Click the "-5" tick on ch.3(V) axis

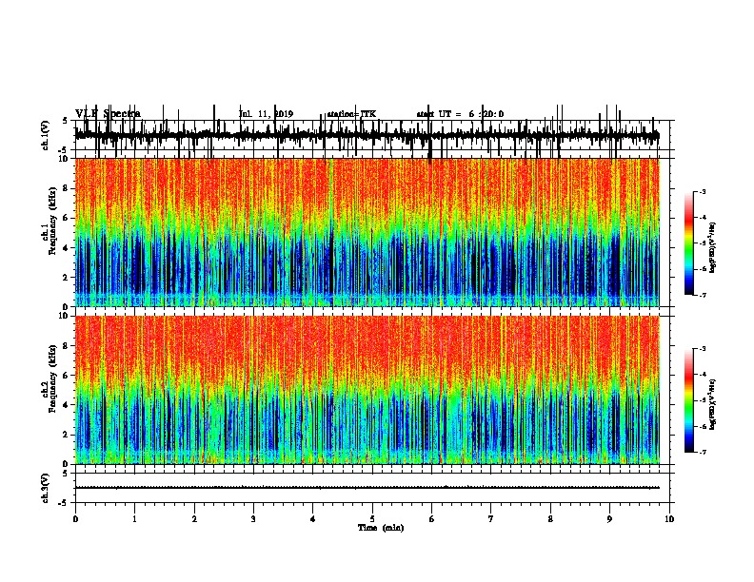click(x=64, y=503)
